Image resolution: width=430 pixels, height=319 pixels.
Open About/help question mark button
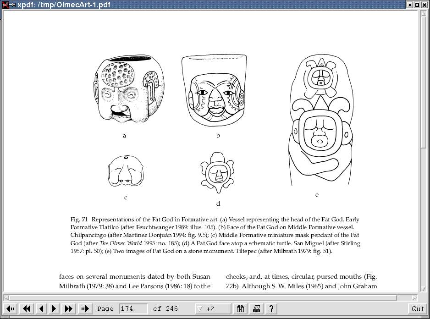[271, 309]
